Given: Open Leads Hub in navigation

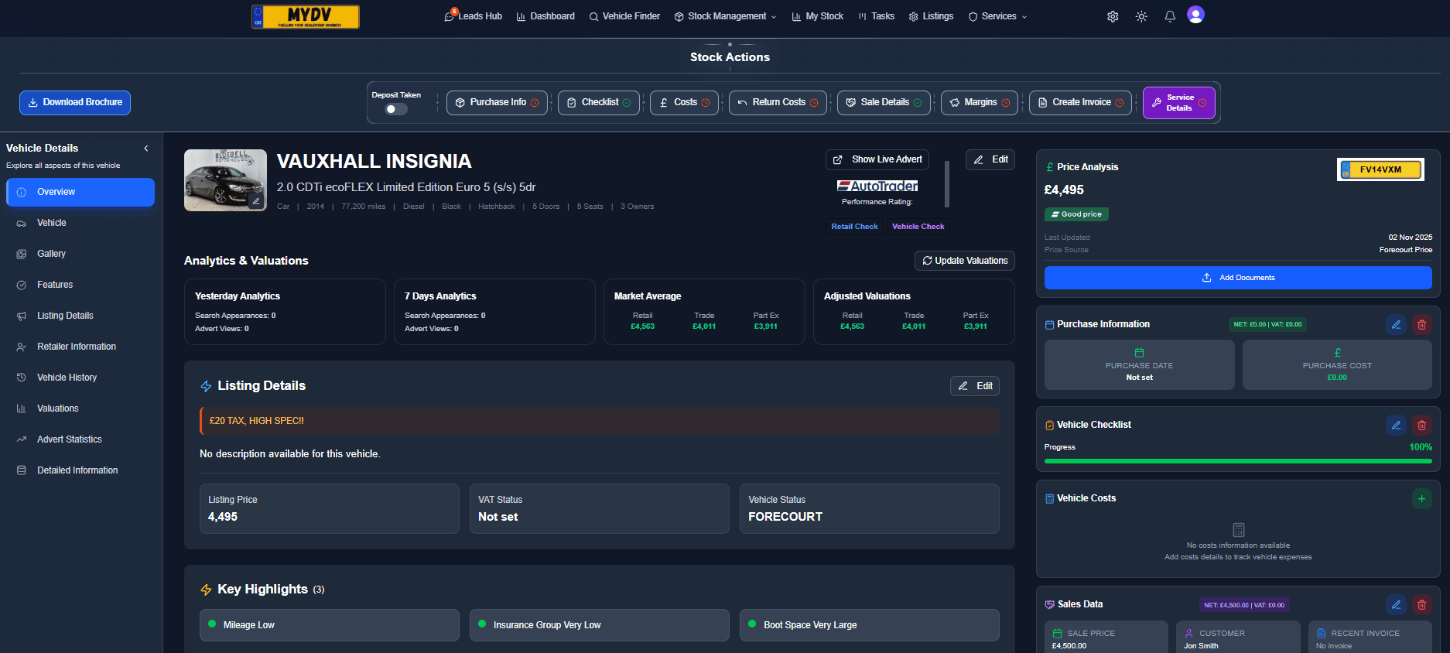Looking at the screenshot, I should (x=474, y=16).
